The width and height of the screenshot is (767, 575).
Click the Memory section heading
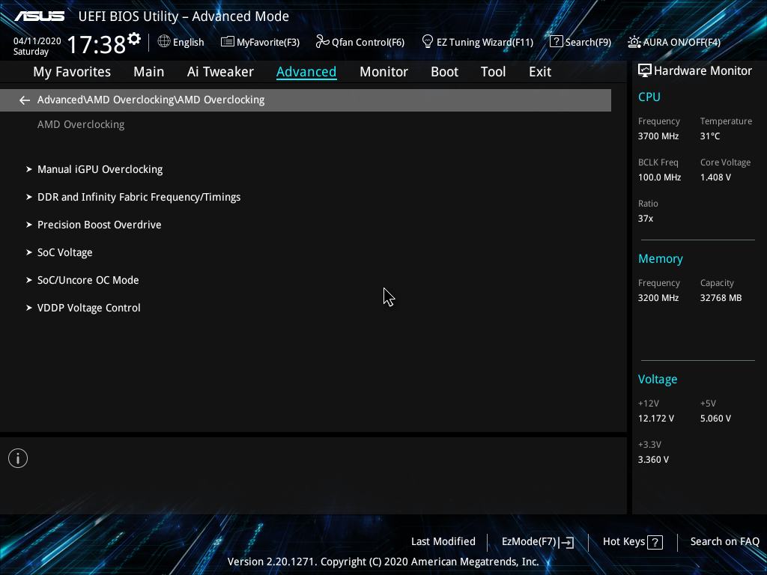pyautogui.click(x=661, y=258)
